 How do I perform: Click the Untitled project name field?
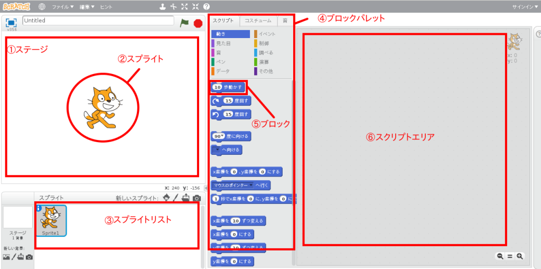98,21
